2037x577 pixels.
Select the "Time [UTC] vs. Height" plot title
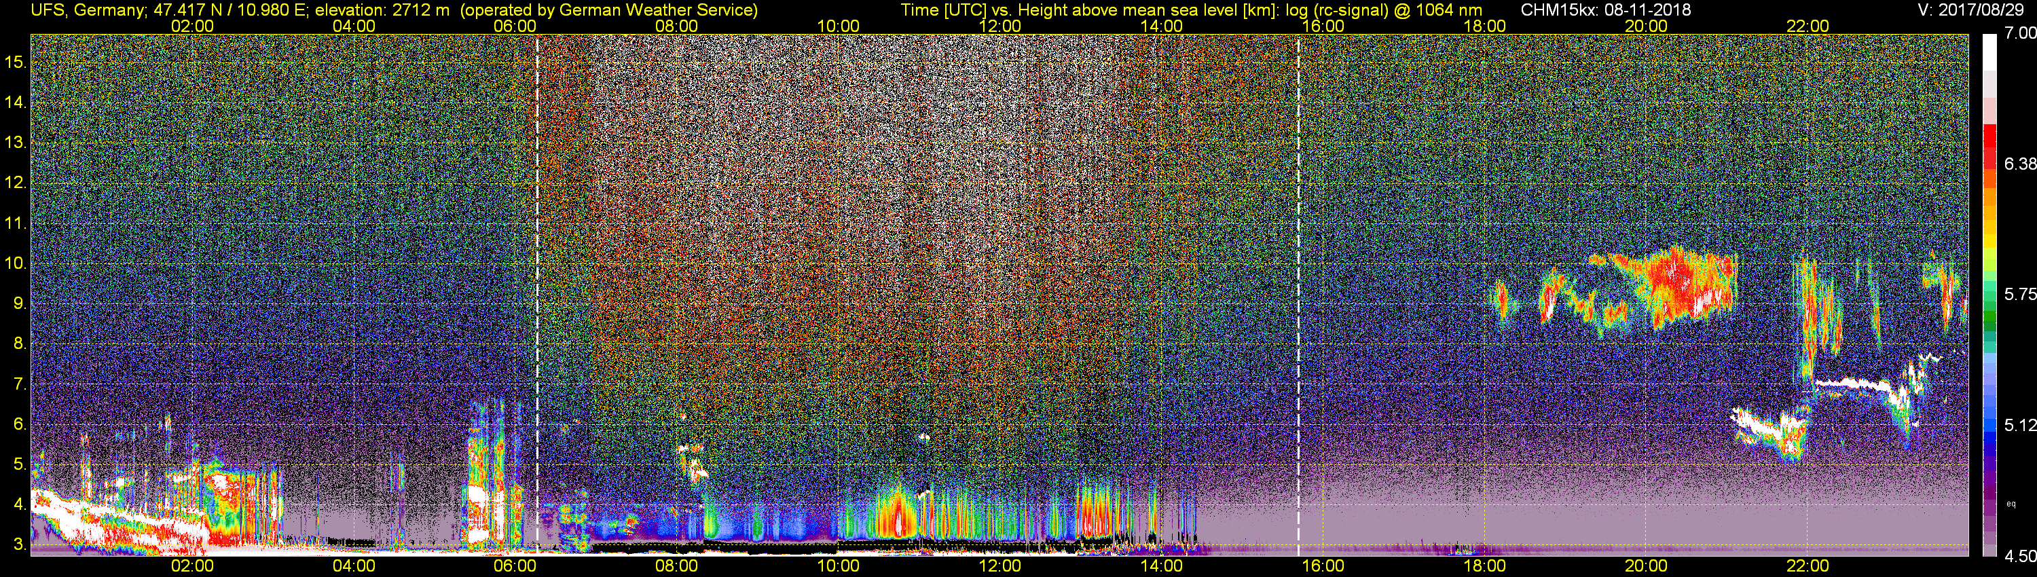point(981,10)
